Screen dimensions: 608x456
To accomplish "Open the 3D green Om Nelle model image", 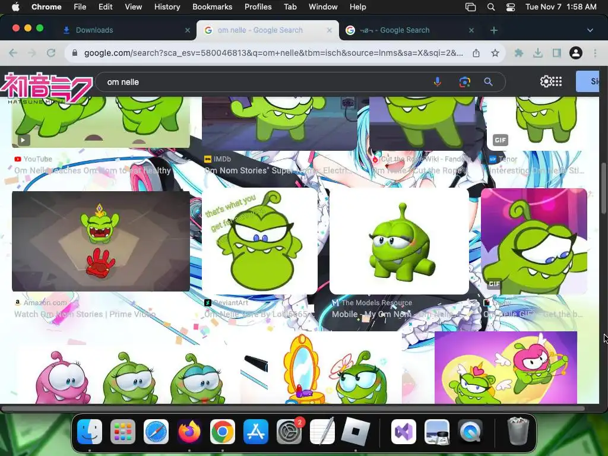I will pos(399,241).
